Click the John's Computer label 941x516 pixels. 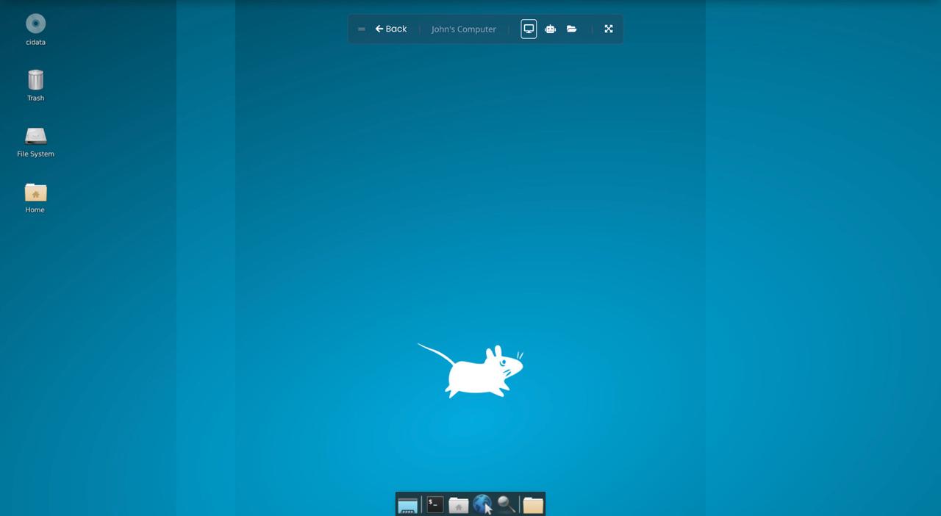coord(464,29)
